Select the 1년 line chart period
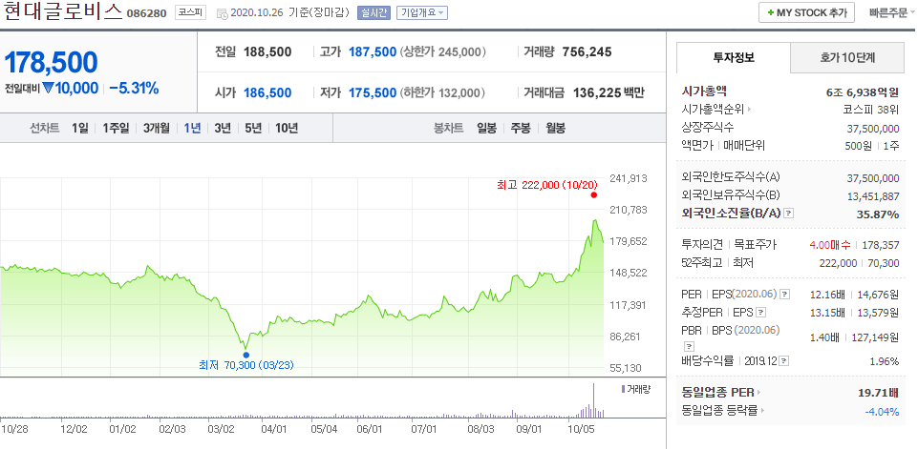918x449 pixels. [192, 128]
